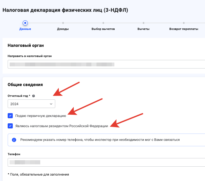Image resolution: width=205 pixels, height=181 pixels.
Task: Open the Отчетный год dropdown showing 2024
Action: (x=31, y=104)
